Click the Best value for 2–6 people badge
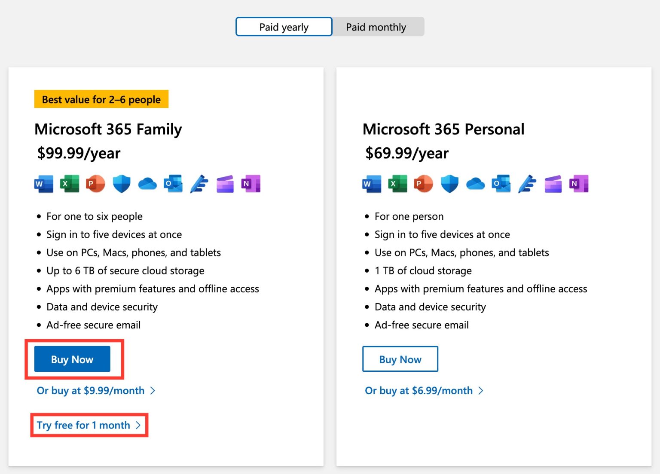 [101, 99]
